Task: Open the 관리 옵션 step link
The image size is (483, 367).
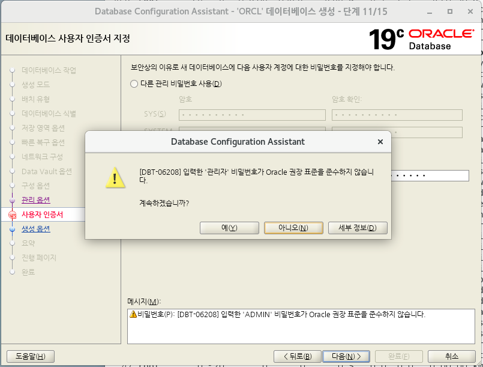Action: click(x=36, y=200)
